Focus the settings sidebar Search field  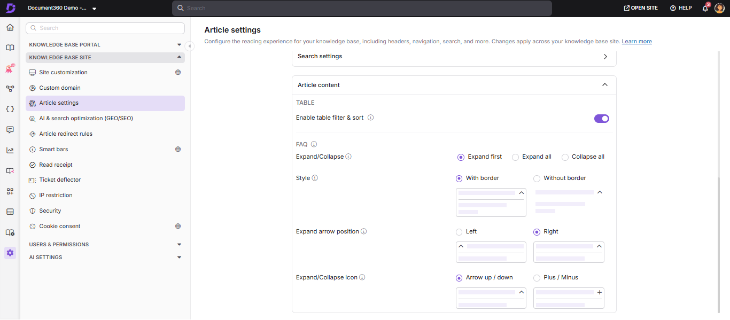click(x=105, y=28)
